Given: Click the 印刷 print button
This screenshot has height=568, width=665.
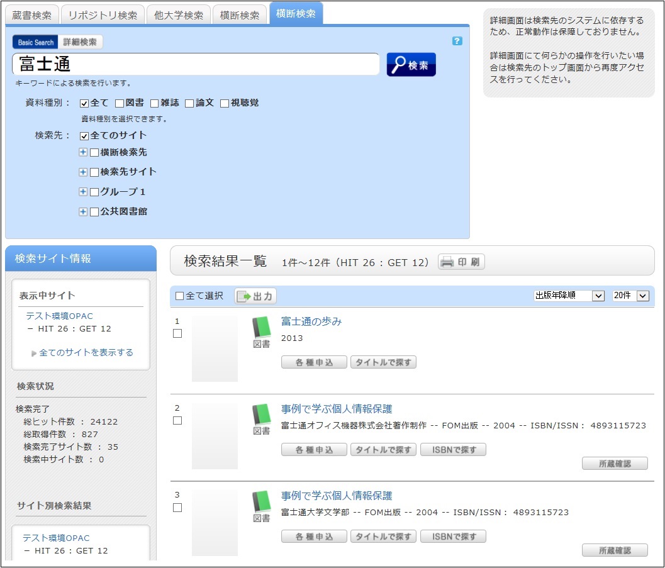Looking at the screenshot, I should [x=461, y=262].
